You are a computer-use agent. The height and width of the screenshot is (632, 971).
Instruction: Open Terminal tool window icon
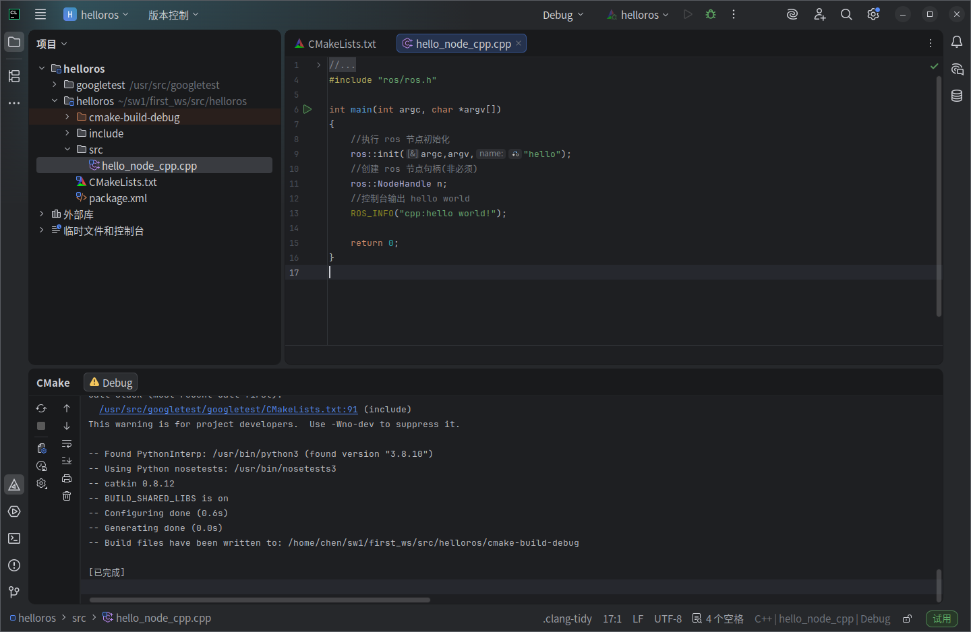[14, 538]
